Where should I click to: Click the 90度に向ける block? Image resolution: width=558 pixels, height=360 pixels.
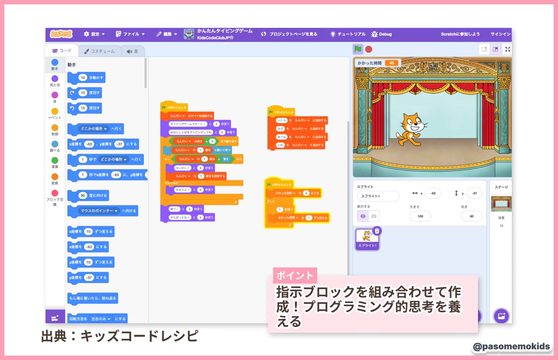pos(88,195)
